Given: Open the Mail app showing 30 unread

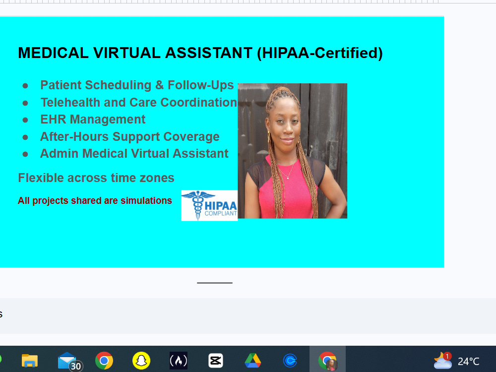Looking at the screenshot, I should click(x=69, y=361).
